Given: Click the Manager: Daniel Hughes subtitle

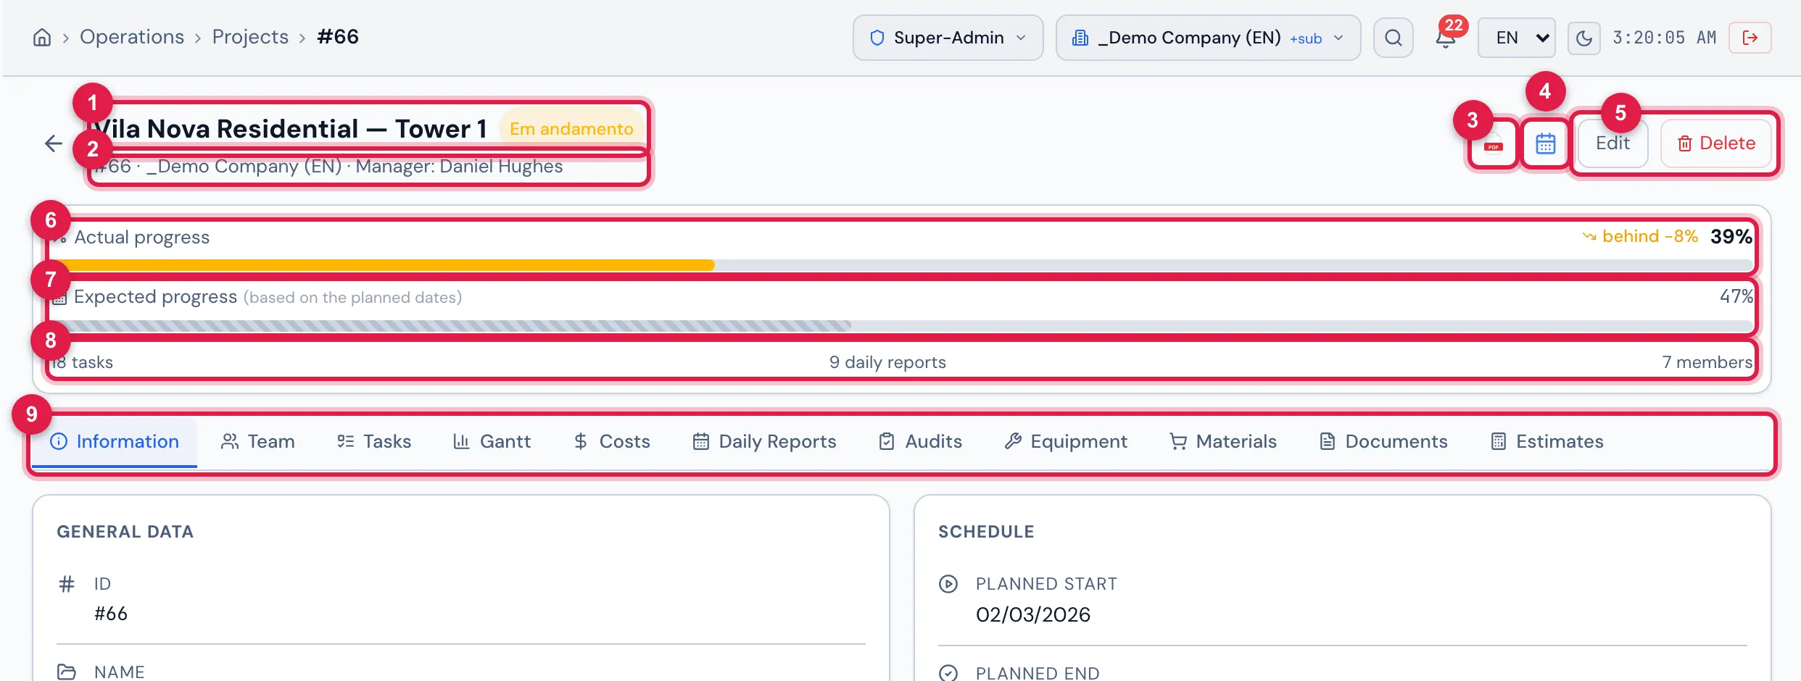Looking at the screenshot, I should tap(459, 167).
